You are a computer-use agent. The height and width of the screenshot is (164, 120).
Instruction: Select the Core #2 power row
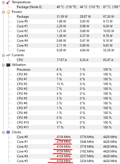point(68,31)
